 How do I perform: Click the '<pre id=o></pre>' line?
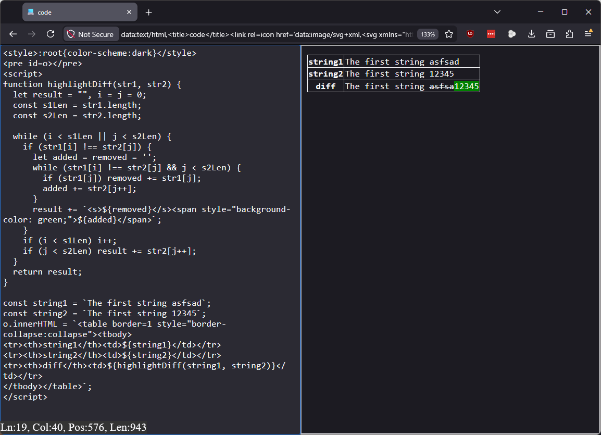[43, 64]
